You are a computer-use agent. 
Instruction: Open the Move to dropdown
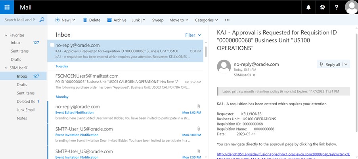tap(179, 20)
